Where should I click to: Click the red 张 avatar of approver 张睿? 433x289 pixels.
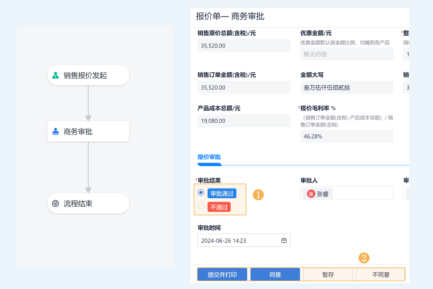311,194
